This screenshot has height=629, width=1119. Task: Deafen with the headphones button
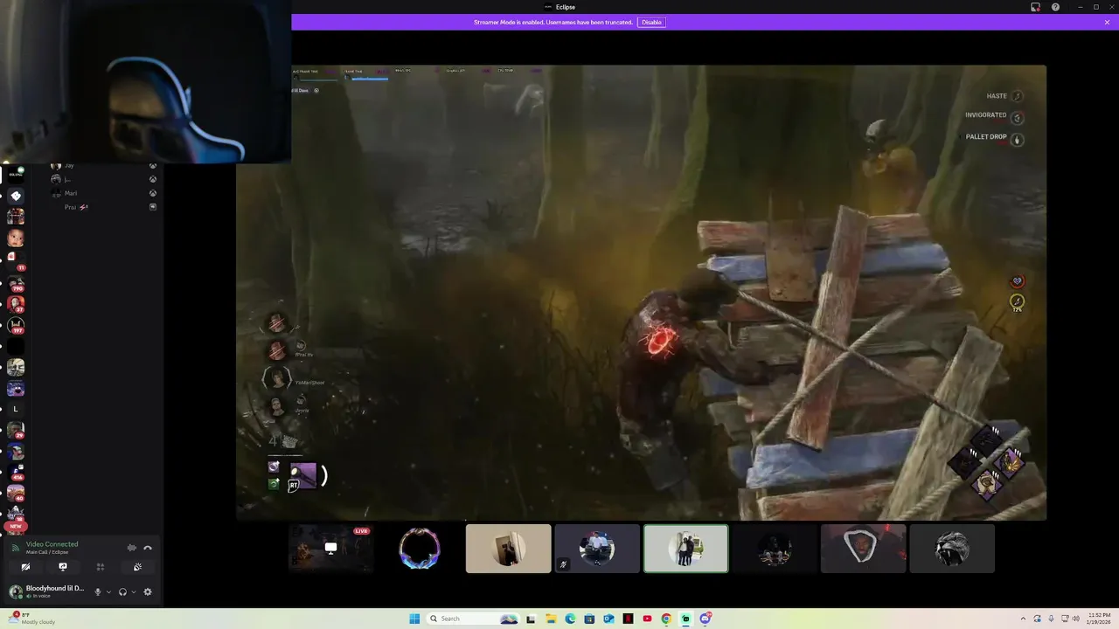coord(122,591)
